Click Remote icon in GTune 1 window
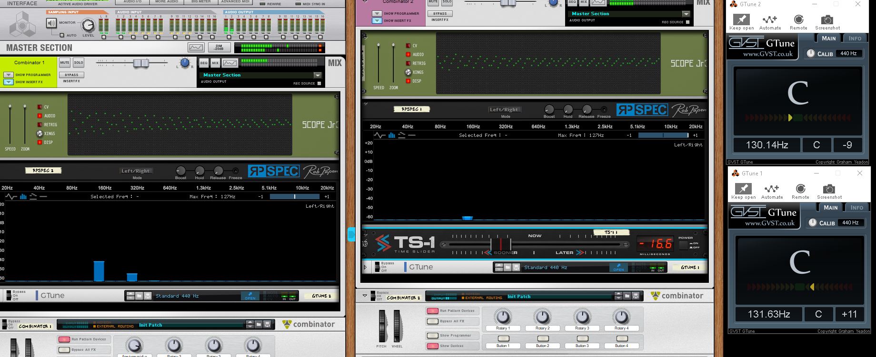This screenshot has height=357, width=876. (x=800, y=189)
